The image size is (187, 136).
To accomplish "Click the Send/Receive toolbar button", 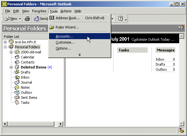I will [41, 19].
